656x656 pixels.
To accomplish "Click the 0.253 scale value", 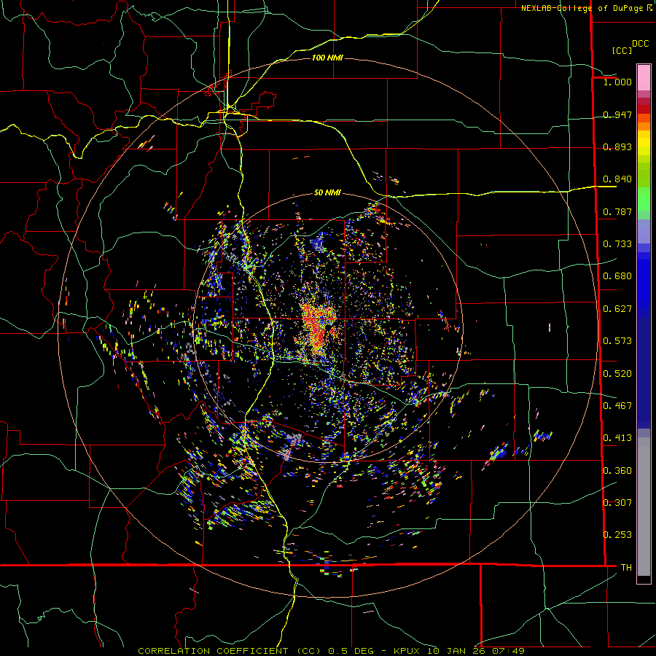I will coord(617,535).
